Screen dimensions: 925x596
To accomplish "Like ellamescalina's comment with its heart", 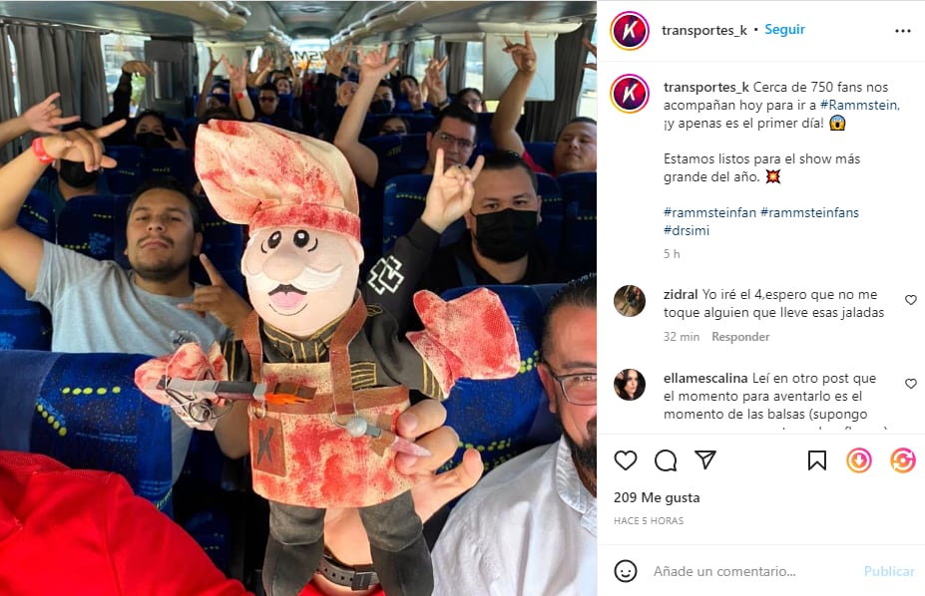I will 911,384.
